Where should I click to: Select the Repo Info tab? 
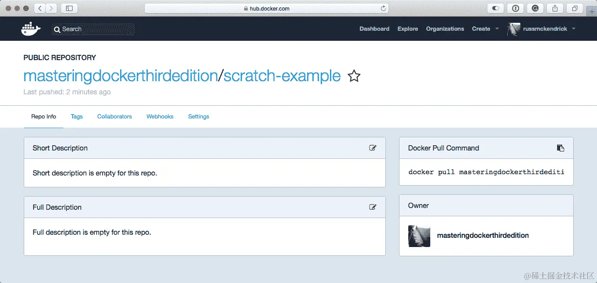44,117
